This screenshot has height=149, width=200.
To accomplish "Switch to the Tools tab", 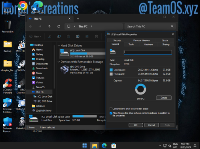I will click(131, 44).
